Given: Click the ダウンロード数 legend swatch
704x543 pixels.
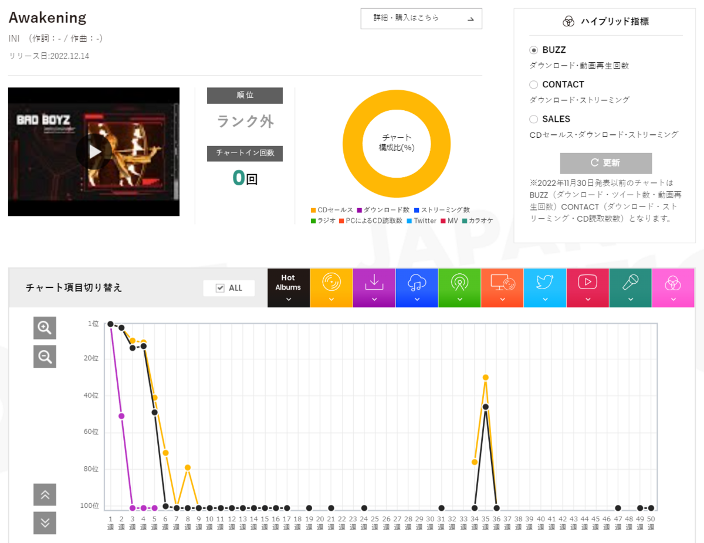Looking at the screenshot, I should click(x=359, y=210).
